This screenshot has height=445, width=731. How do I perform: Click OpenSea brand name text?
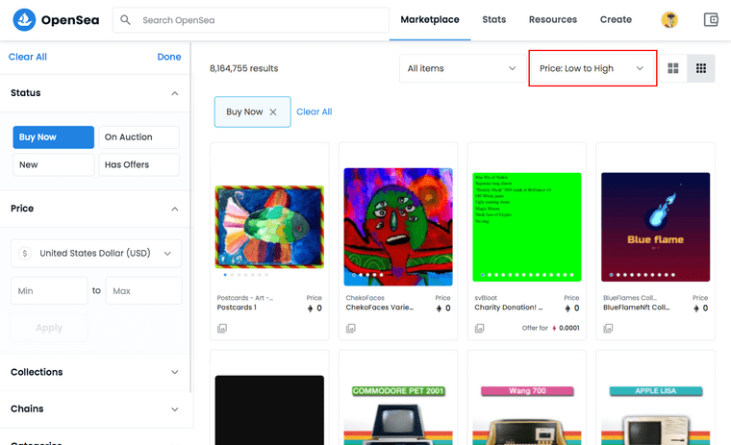coord(70,20)
